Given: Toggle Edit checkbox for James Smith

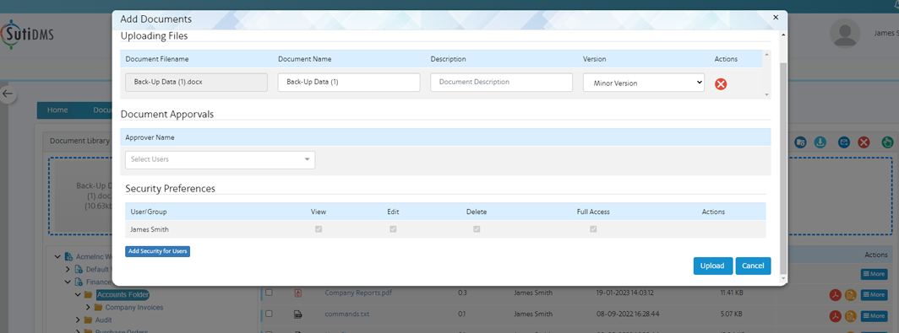Looking at the screenshot, I should point(393,228).
